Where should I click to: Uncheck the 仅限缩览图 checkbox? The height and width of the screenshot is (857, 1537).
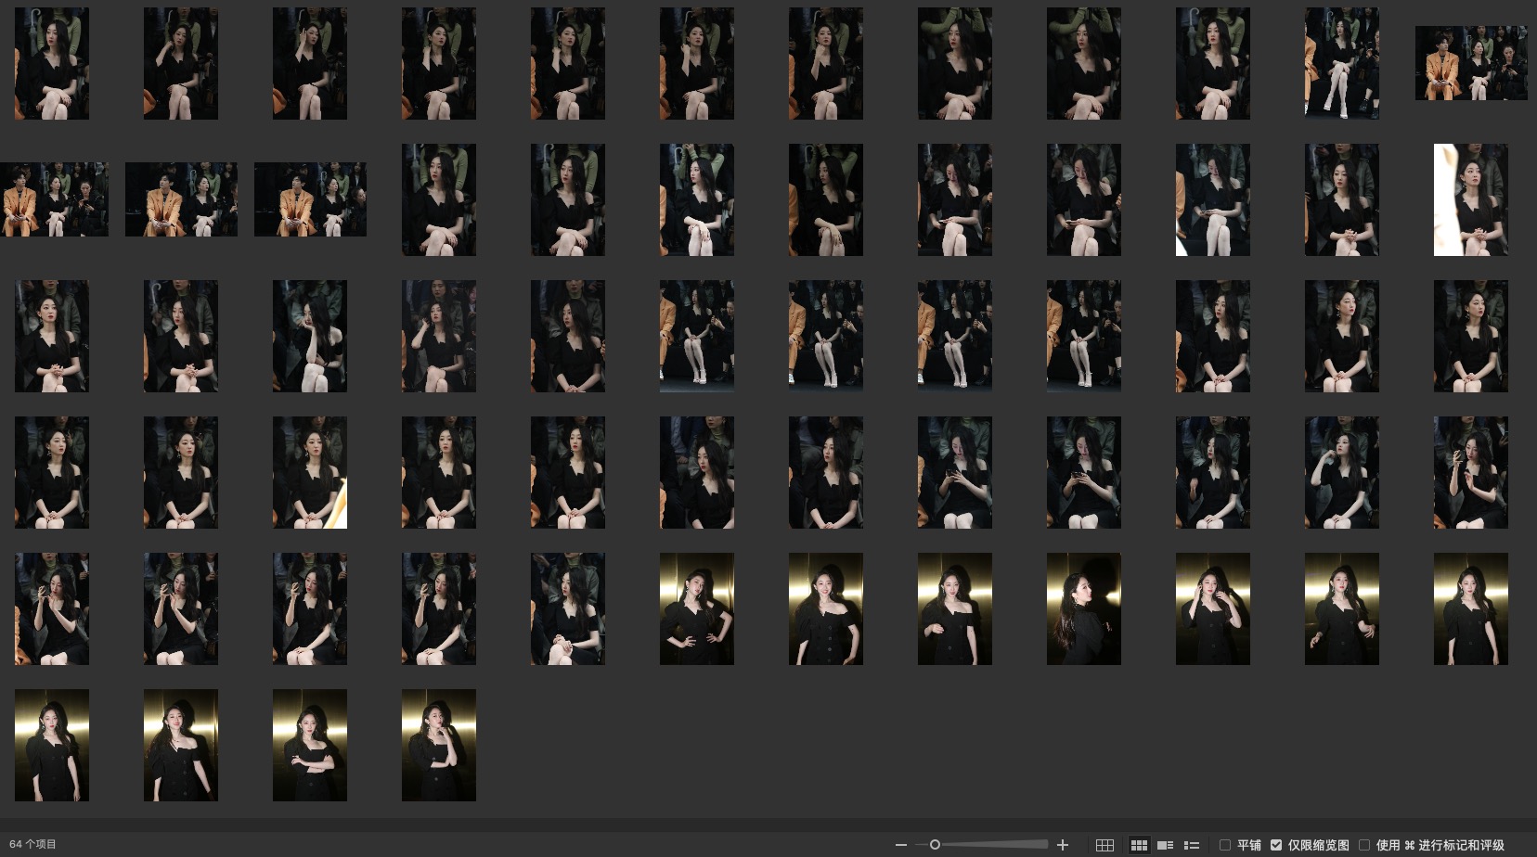[x=1276, y=845]
